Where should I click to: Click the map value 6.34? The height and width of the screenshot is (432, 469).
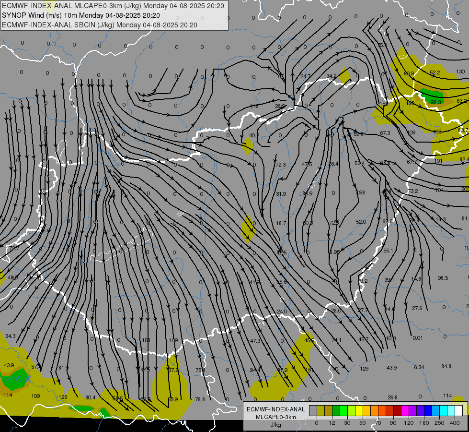pyautogui.click(x=419, y=367)
